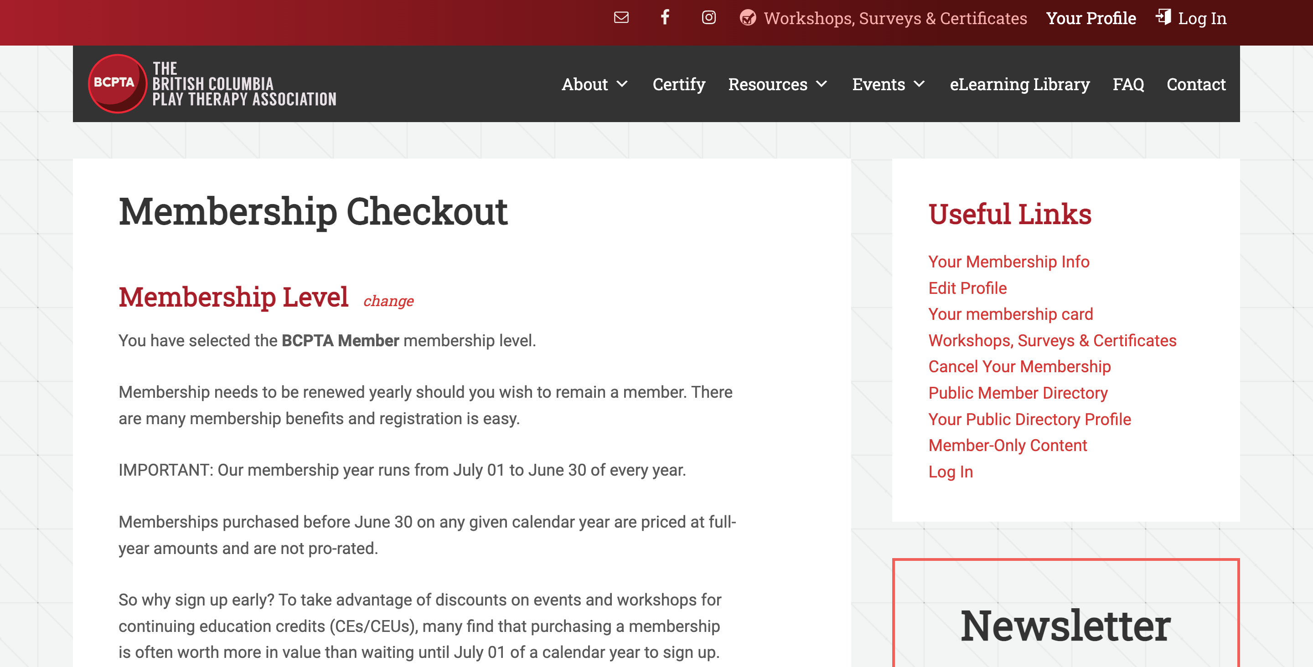1313x667 pixels.
Task: Click the Contact navigation tab
Action: [x=1195, y=83]
